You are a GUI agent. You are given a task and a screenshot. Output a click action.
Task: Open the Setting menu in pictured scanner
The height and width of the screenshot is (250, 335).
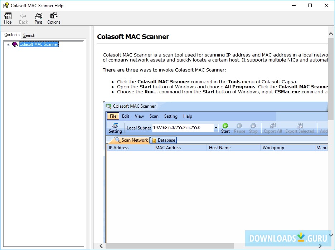[x=171, y=116]
